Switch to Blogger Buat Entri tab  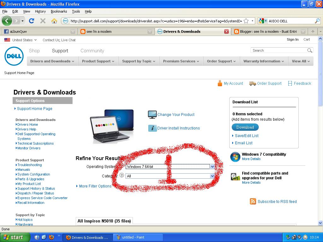pos(269,32)
